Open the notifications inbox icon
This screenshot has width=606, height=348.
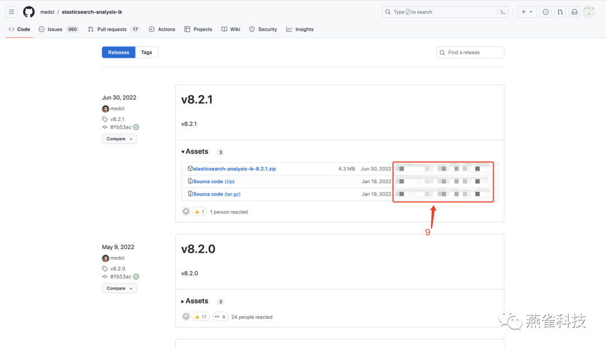pyautogui.click(x=575, y=11)
